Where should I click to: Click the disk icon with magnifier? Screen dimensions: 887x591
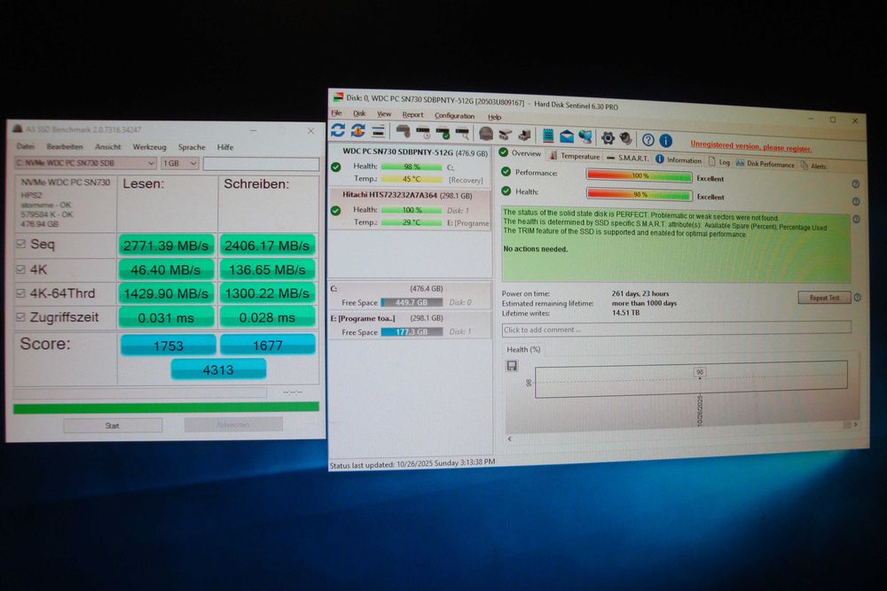tap(463, 134)
